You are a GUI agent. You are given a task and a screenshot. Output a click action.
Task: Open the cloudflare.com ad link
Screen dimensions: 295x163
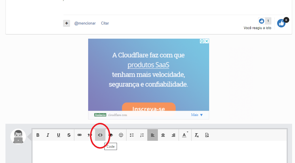pyautogui.click(x=118, y=115)
